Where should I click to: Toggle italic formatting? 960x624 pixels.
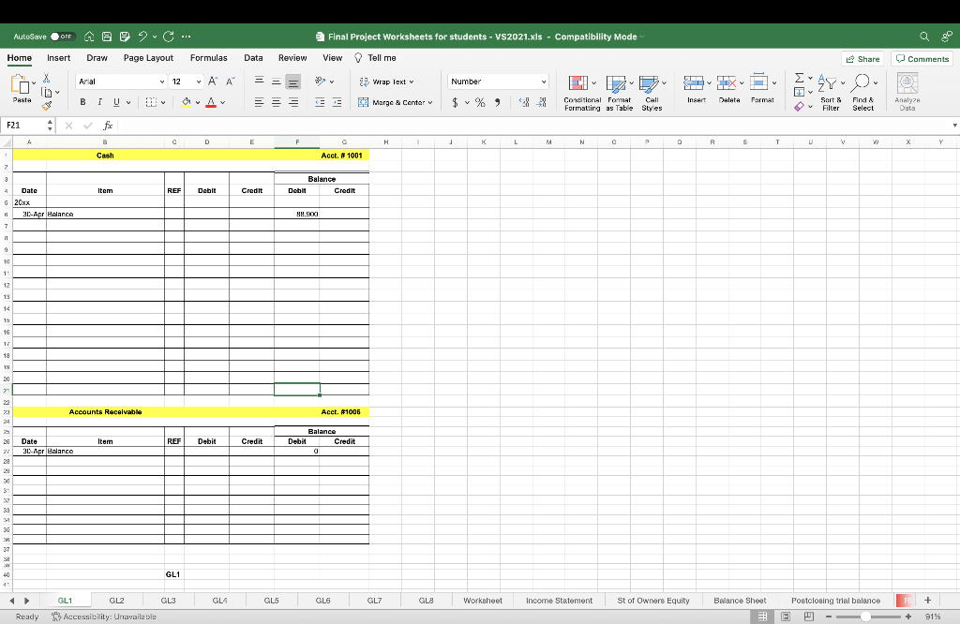click(98, 101)
